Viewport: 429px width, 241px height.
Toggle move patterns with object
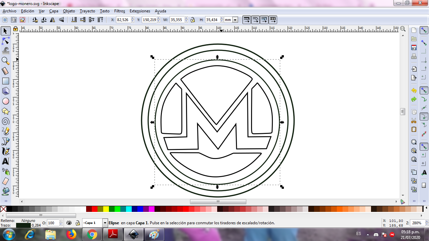[x=273, y=20]
